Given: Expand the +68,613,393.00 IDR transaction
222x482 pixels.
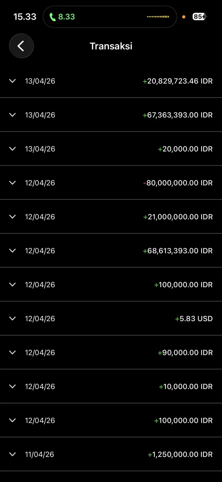Looking at the screenshot, I should 13,250.
